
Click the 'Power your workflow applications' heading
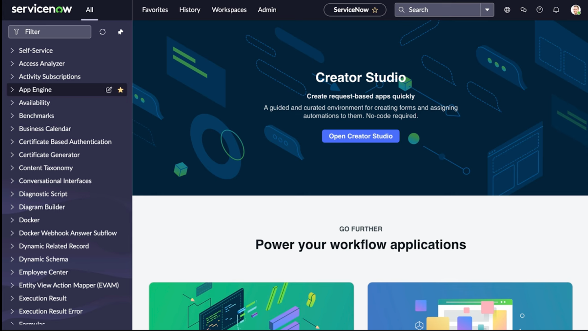(x=361, y=245)
